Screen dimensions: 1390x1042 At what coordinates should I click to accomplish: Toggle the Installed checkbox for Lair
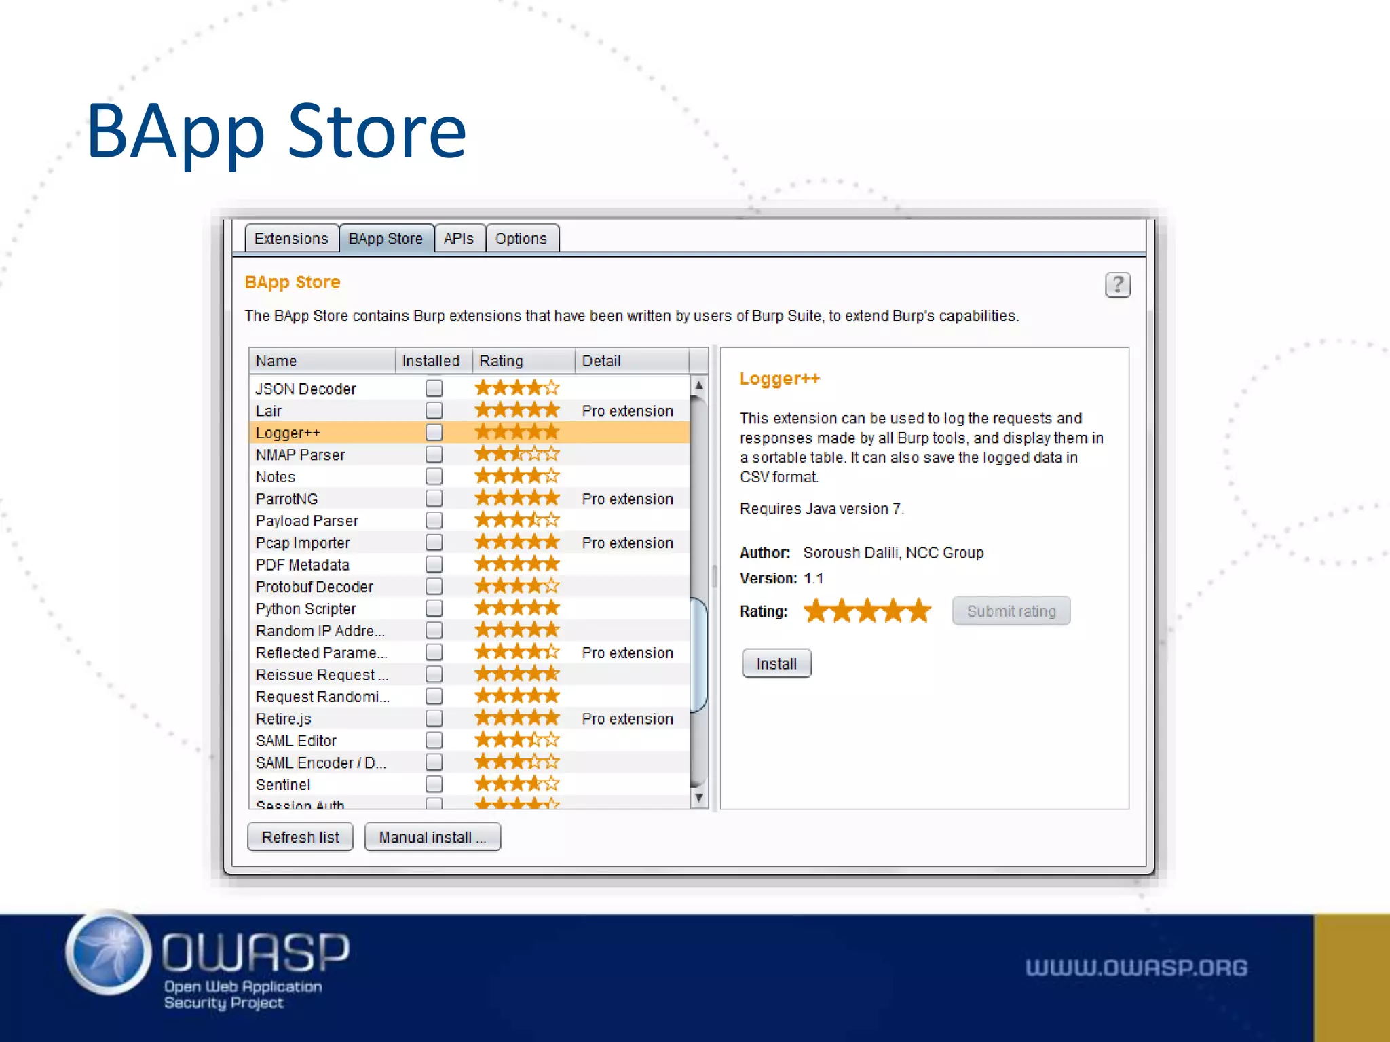coord(434,410)
